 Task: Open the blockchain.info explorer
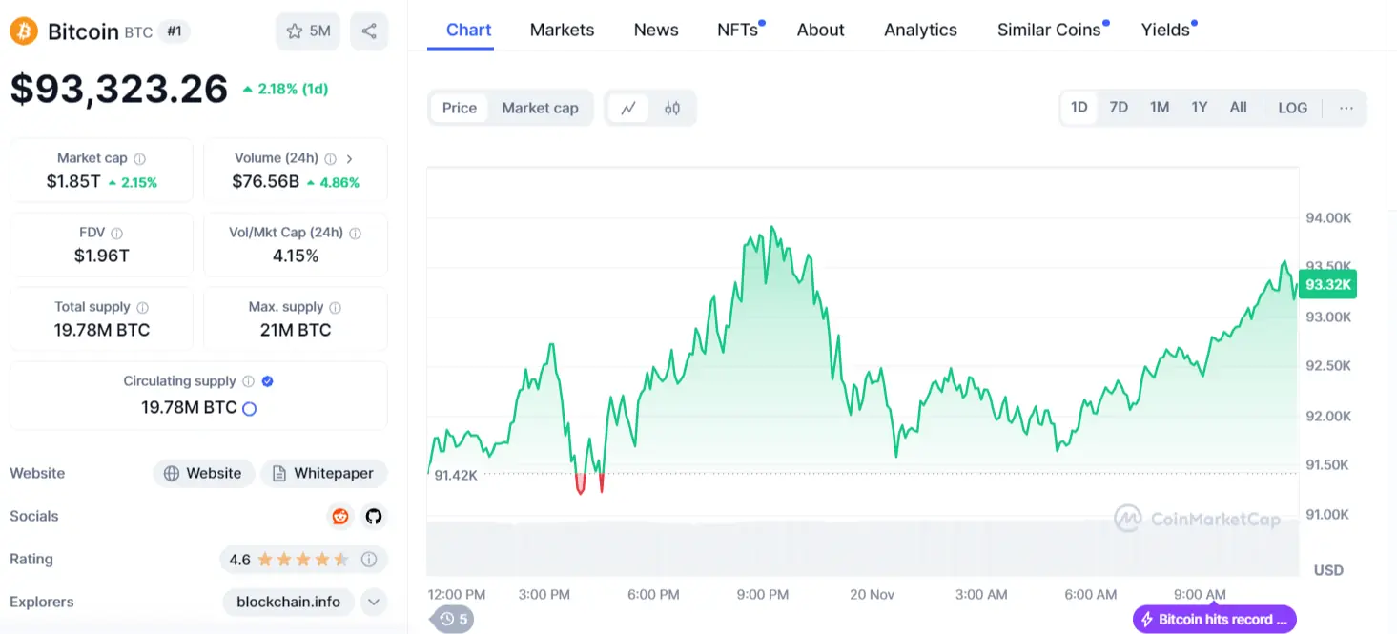click(288, 603)
